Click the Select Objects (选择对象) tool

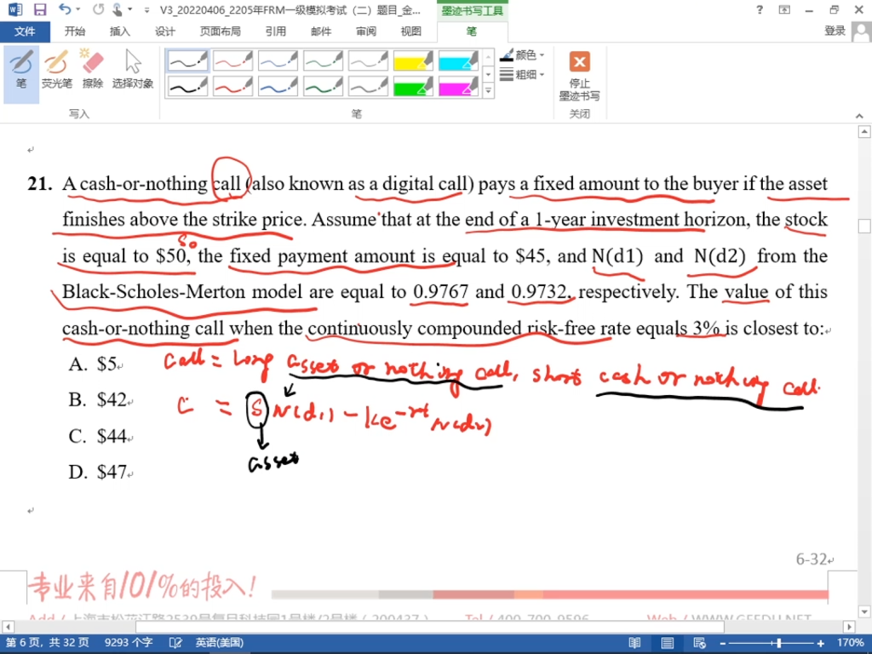133,70
